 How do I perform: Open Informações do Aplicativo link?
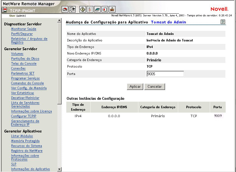[x=30, y=169]
